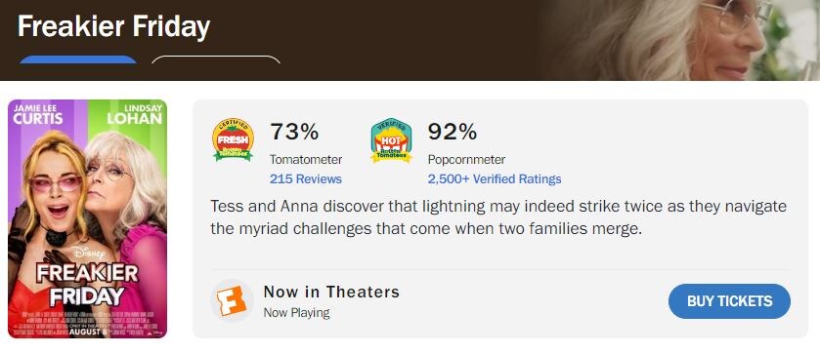Screen dimensions: 820x353
Task: Click the Verified Hot popcorn badge
Action: pos(391,140)
